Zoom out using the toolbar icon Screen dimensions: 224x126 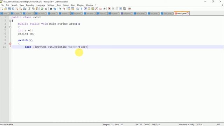tap(64, 9)
